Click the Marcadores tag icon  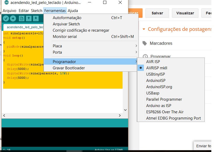pos(145,43)
